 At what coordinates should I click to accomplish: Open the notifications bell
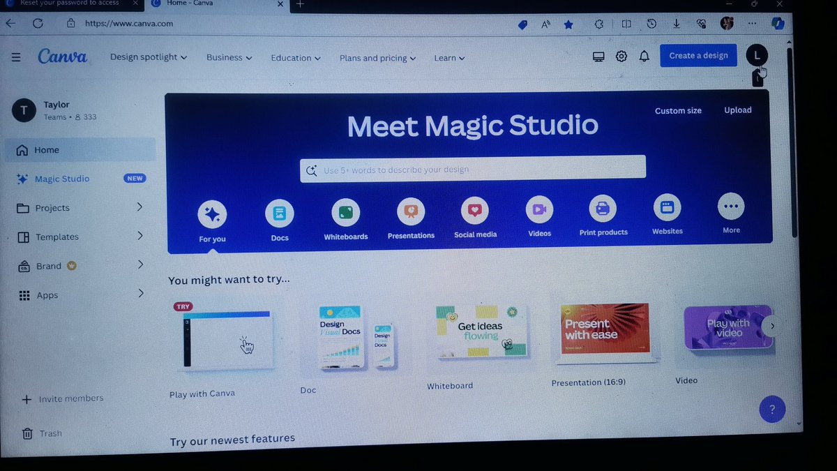pyautogui.click(x=644, y=57)
